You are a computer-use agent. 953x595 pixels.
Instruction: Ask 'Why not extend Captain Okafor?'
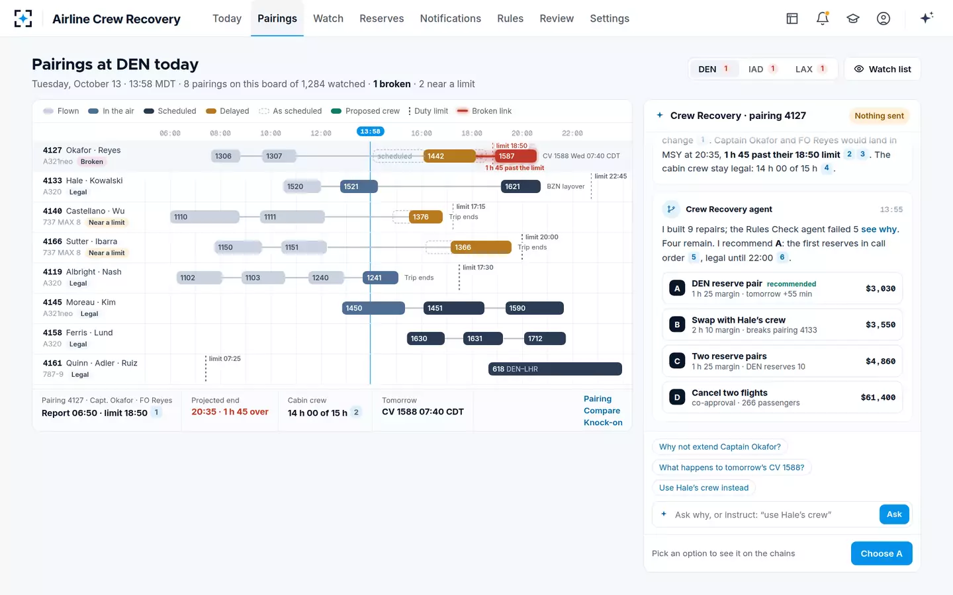pos(720,447)
